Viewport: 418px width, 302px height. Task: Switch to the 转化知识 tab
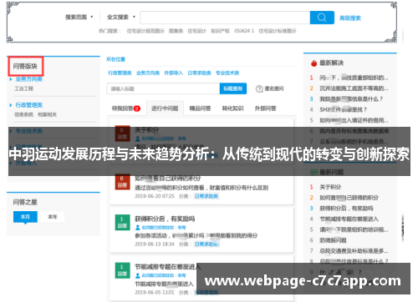[x=232, y=108]
